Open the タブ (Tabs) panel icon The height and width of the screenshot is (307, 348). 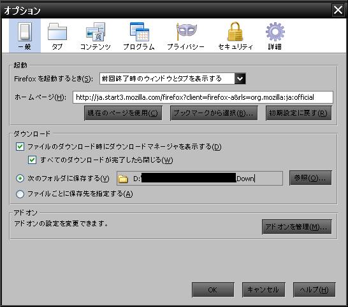(x=57, y=36)
